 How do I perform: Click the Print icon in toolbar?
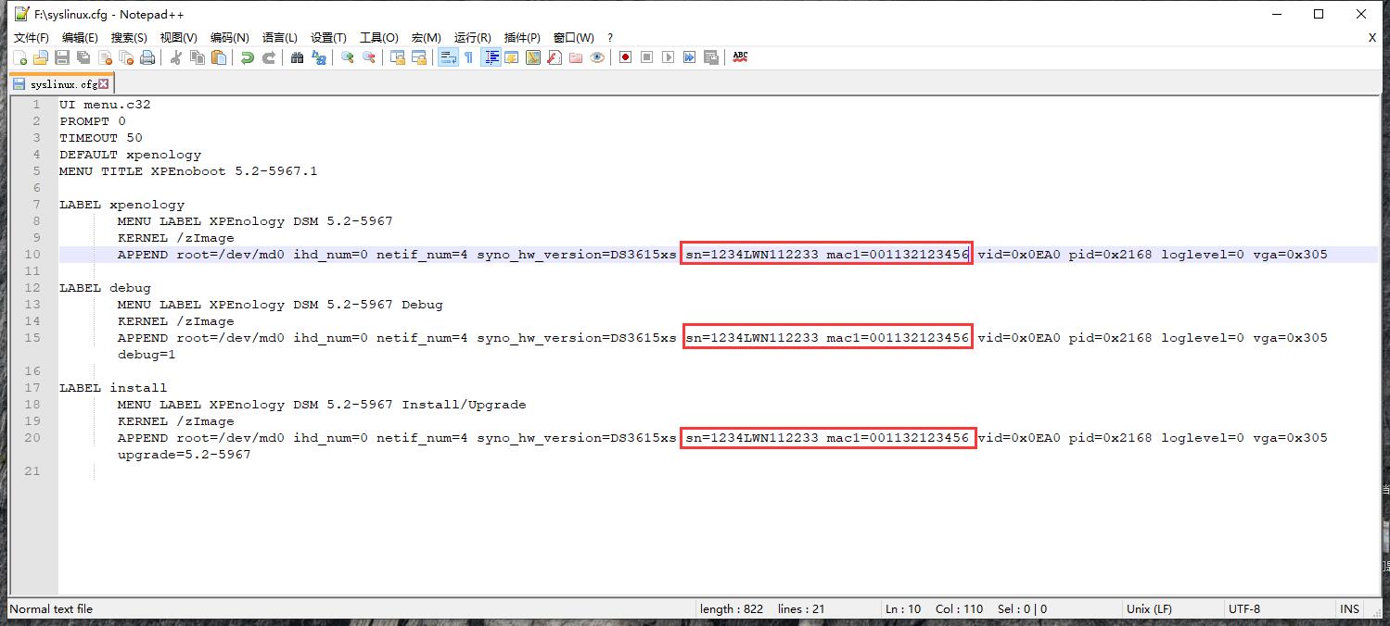[x=147, y=57]
